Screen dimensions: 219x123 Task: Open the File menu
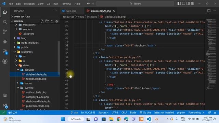click(x=11, y=4)
